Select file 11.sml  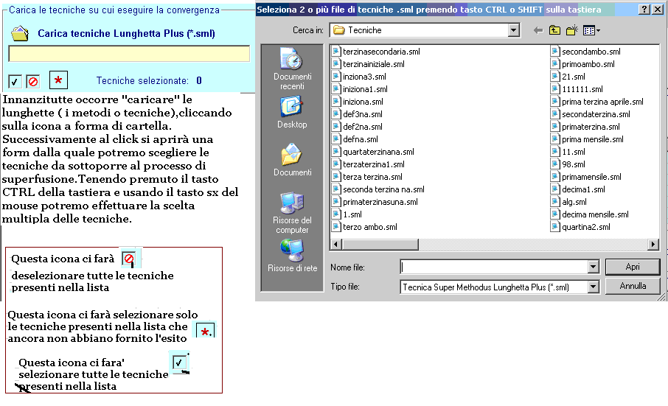pos(568,152)
